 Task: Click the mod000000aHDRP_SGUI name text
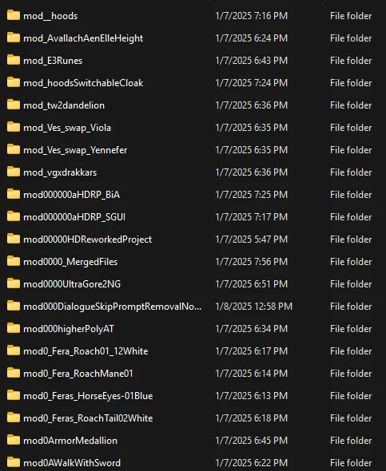pyautogui.click(x=74, y=217)
